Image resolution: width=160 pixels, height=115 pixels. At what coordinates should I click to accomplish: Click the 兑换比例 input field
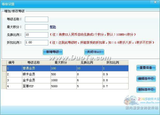pos(36,35)
